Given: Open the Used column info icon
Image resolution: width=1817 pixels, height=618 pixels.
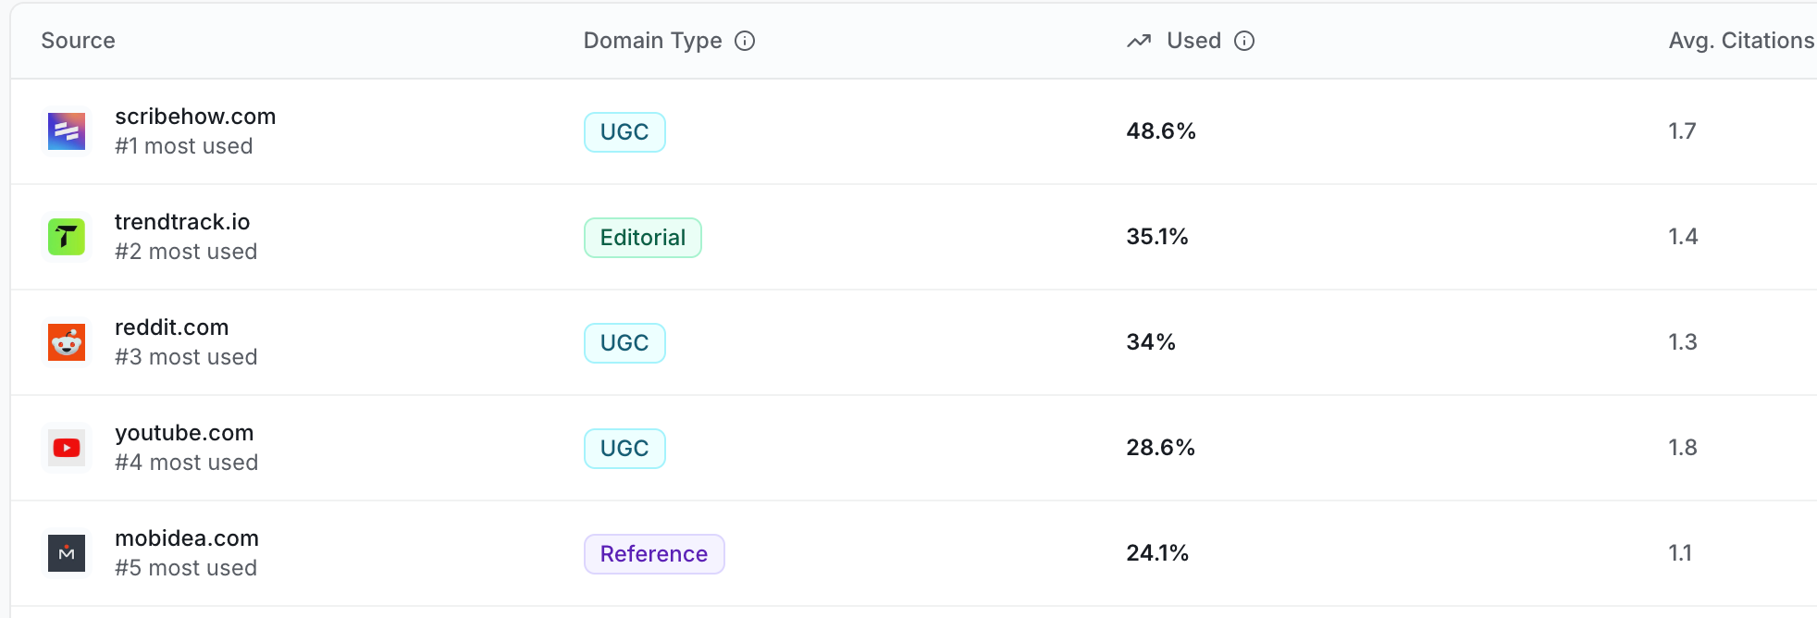Looking at the screenshot, I should [x=1244, y=41].
